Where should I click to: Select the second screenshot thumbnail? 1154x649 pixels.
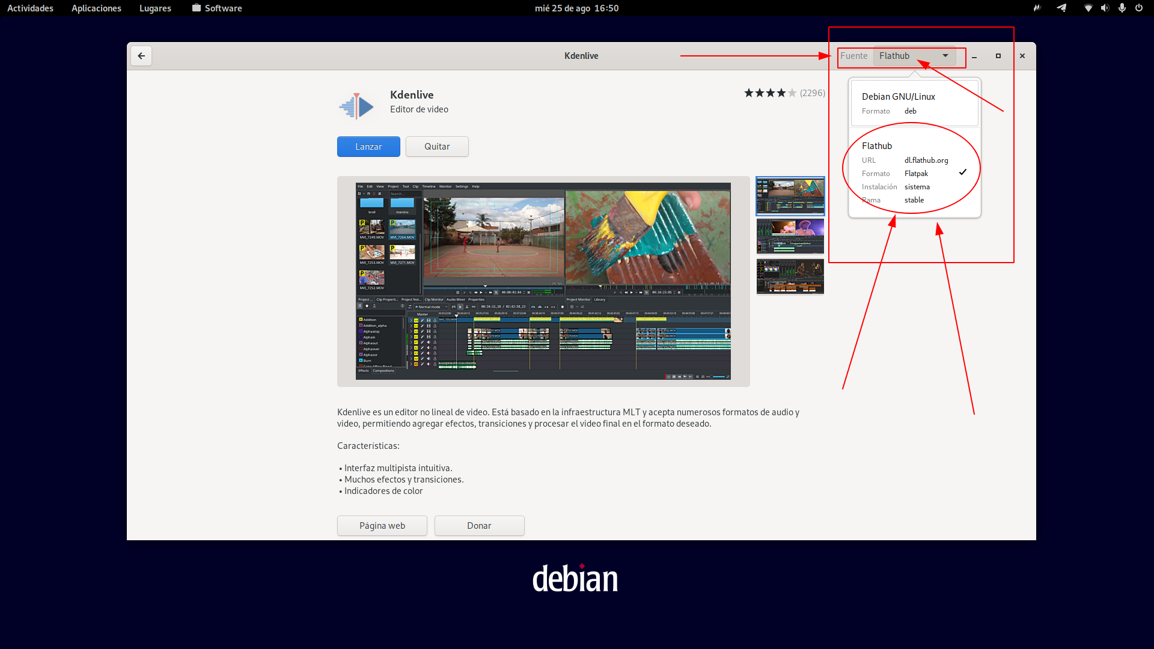click(x=790, y=236)
